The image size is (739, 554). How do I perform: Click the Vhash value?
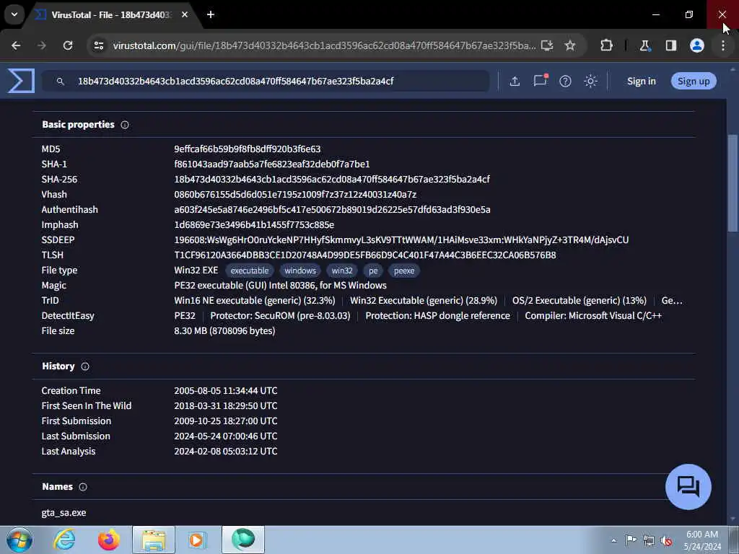click(x=295, y=195)
